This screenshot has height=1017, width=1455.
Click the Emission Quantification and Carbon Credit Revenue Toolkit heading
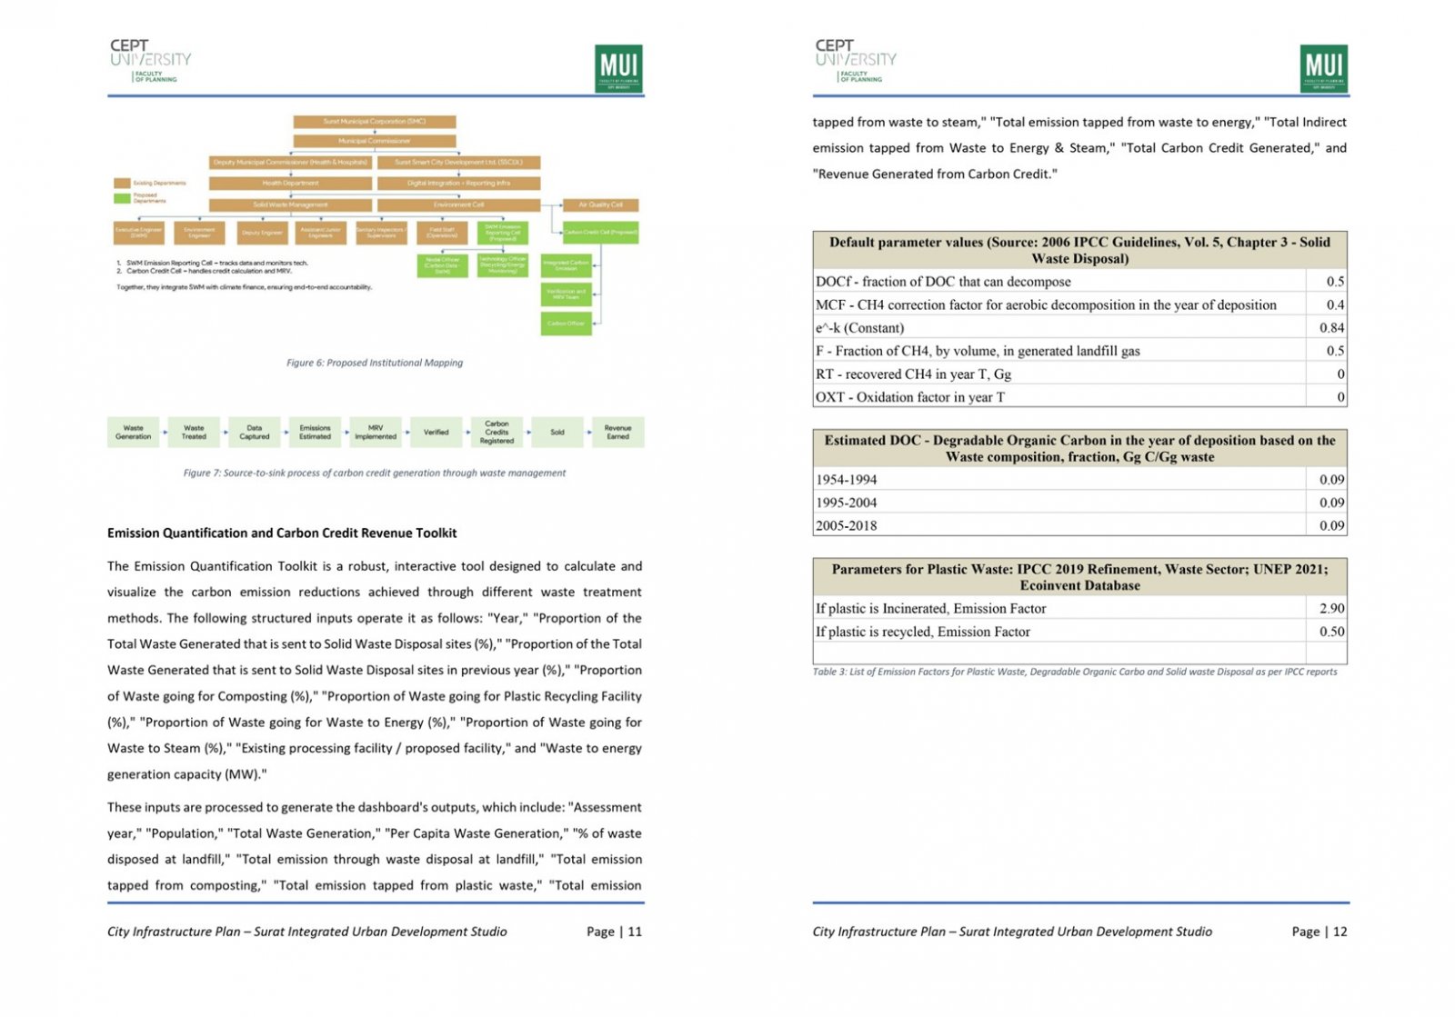(x=282, y=533)
